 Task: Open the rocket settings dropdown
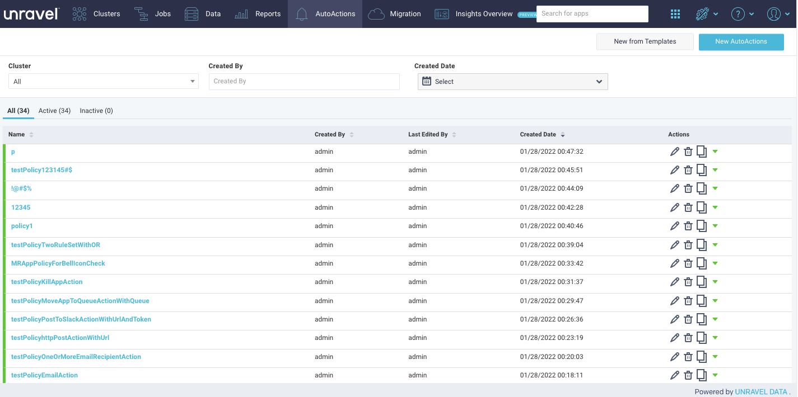(707, 15)
